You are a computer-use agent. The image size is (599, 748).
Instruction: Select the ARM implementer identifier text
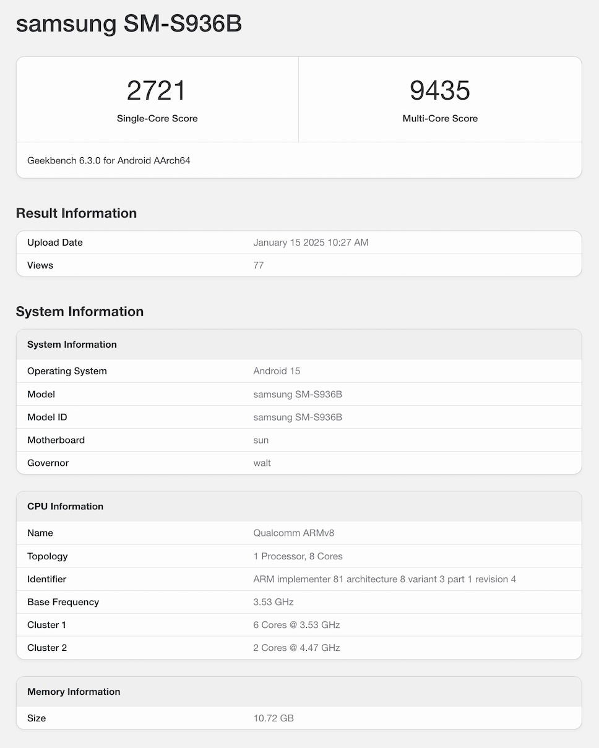[384, 579]
